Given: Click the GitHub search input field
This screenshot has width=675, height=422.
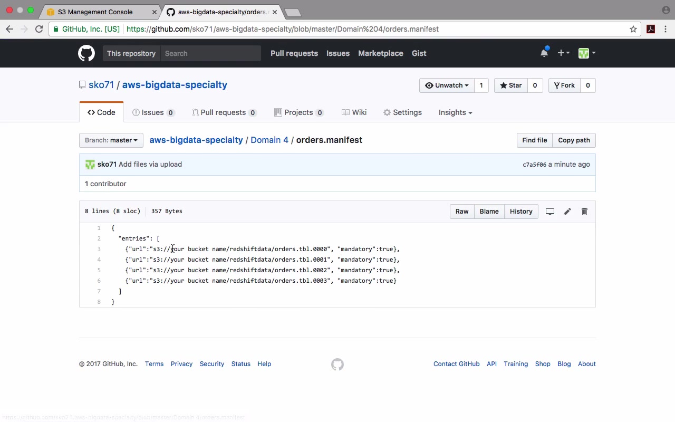Looking at the screenshot, I should coord(211,53).
